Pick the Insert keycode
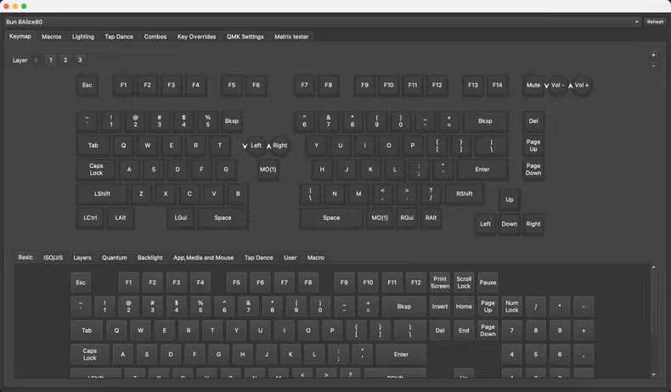 (x=440, y=306)
